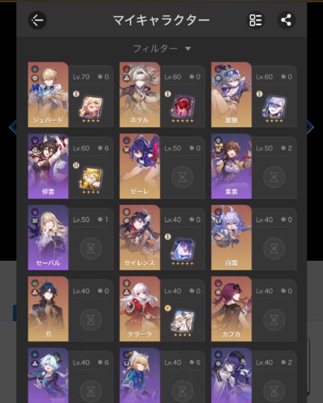323x403 pixels.
Task: Select ホタル character portrait
Action: click(139, 95)
